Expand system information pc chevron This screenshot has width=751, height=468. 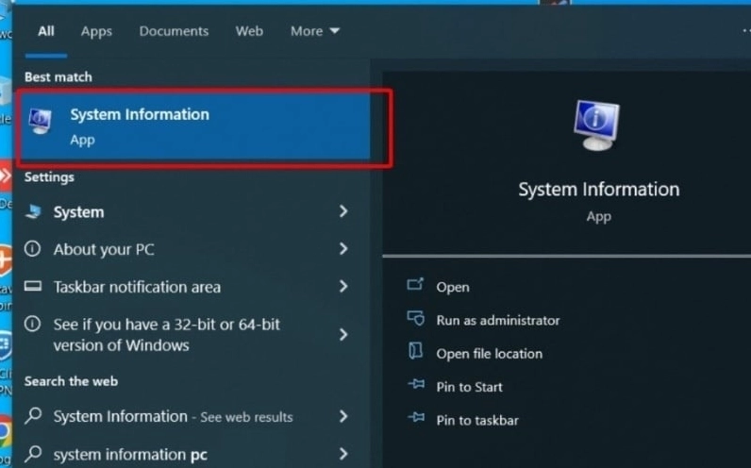click(x=342, y=454)
